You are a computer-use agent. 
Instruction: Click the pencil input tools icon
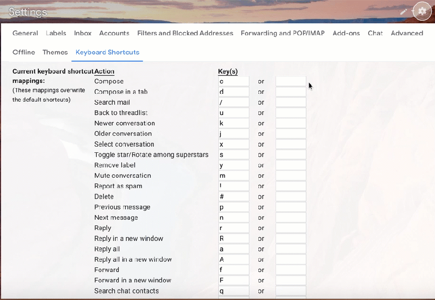click(404, 11)
